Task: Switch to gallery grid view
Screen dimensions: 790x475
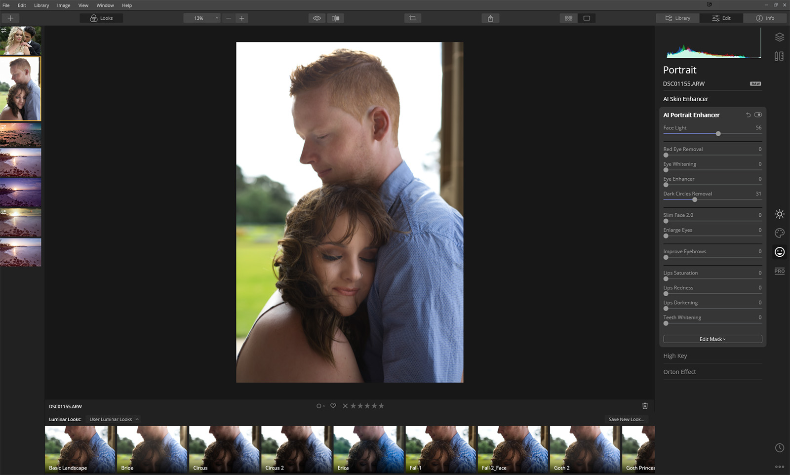Action: pyautogui.click(x=568, y=18)
